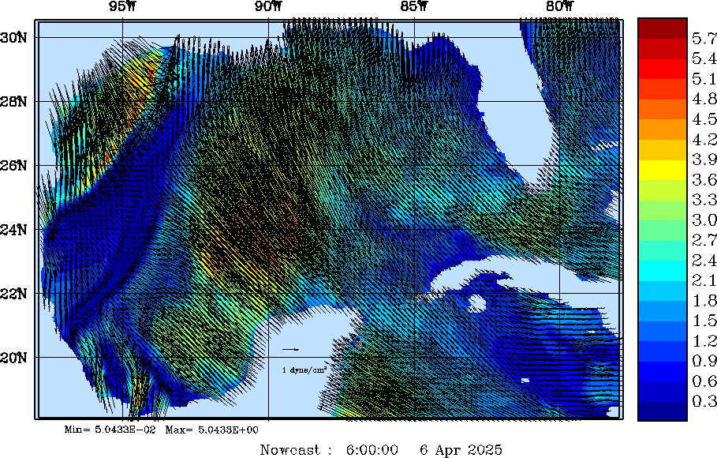Click the 26N latitude label

point(13,165)
